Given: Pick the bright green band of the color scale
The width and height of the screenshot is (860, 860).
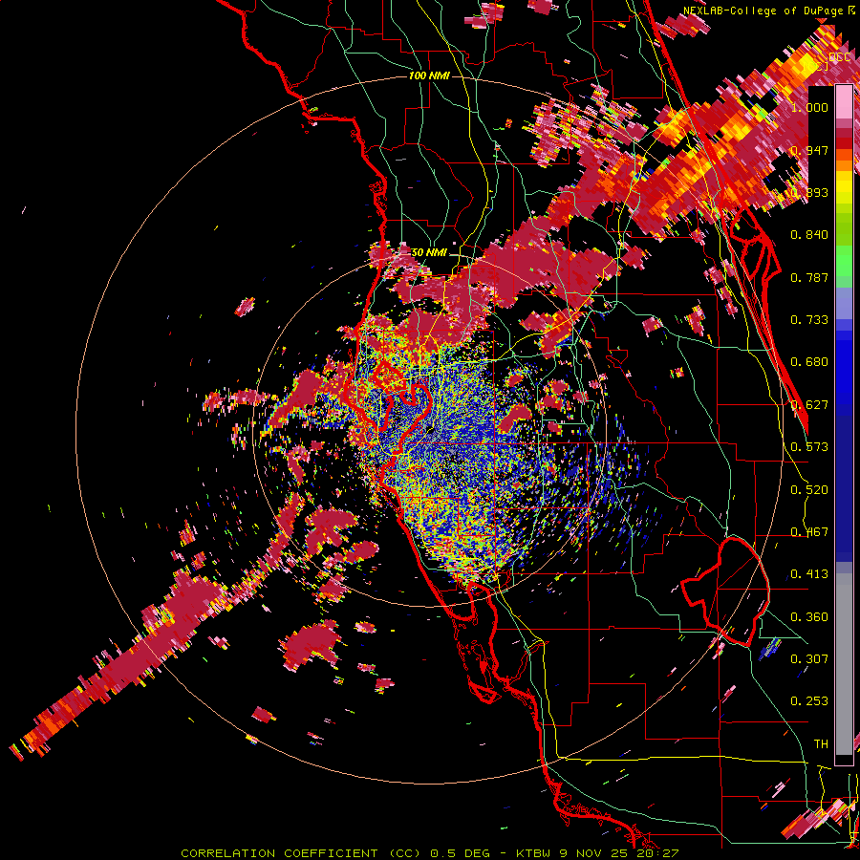Looking at the screenshot, I should (x=844, y=261).
